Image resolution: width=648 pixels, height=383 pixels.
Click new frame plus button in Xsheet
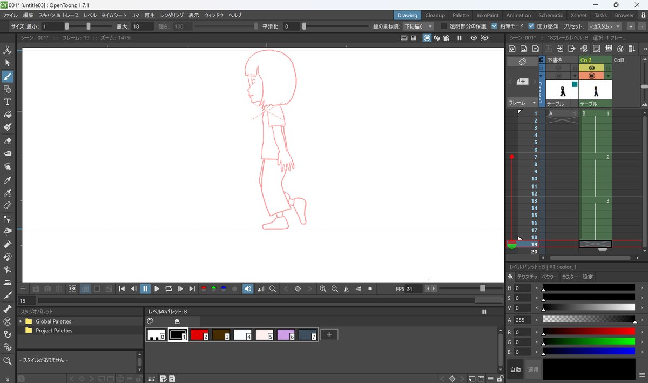(522, 81)
